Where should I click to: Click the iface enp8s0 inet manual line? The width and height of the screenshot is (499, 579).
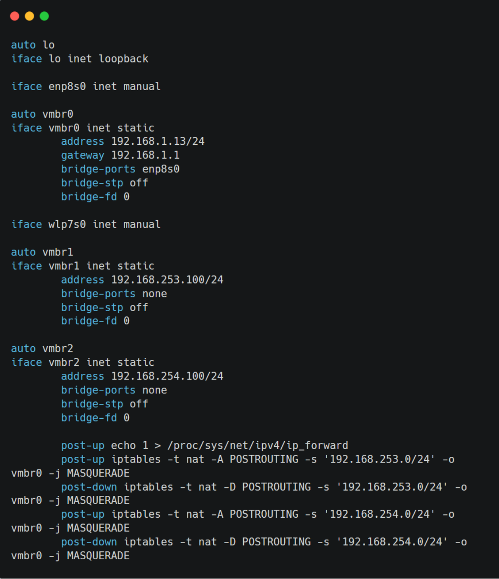[x=86, y=87]
